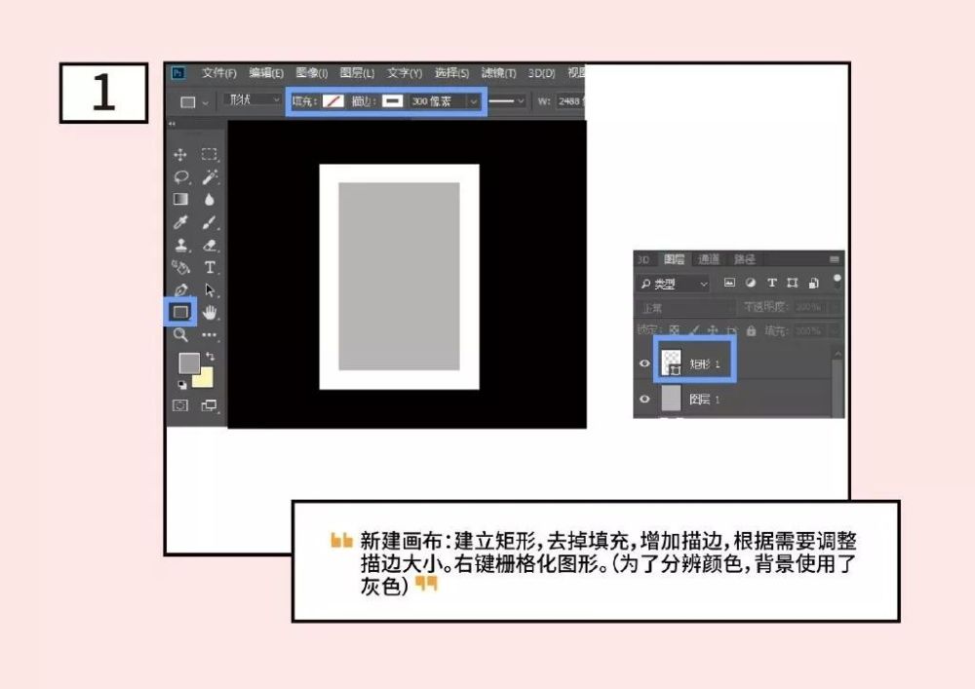Select the Eyedropper tool
975x689 pixels.
point(181,222)
